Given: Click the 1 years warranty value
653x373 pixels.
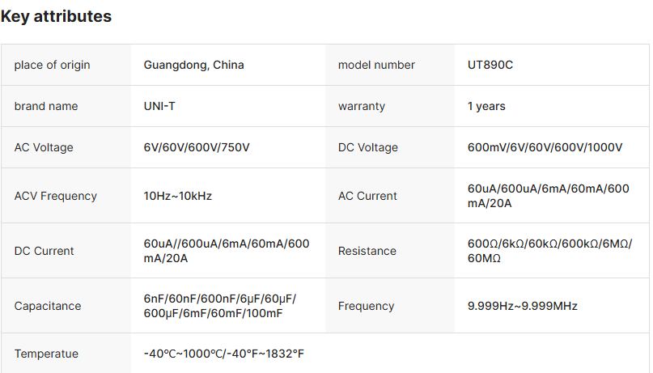Looking at the screenshot, I should [x=486, y=106].
